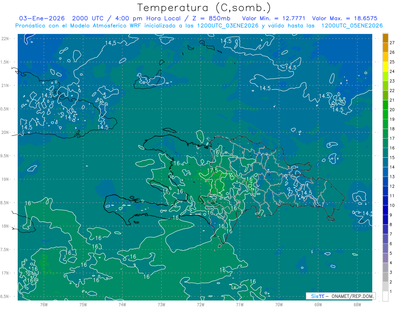Click the 6.5N latitude axis label
This screenshot has height=309, width=401.
coord(5,297)
